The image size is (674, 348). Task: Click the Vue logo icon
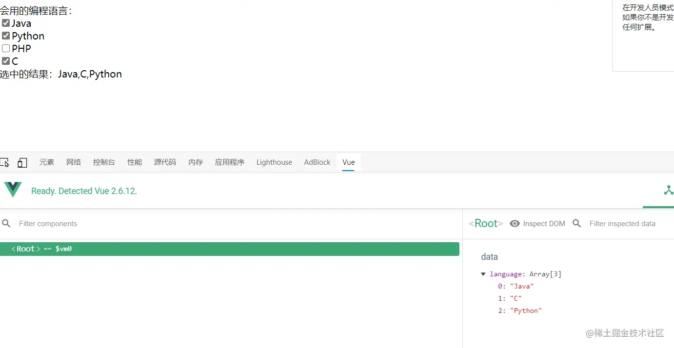[13, 190]
